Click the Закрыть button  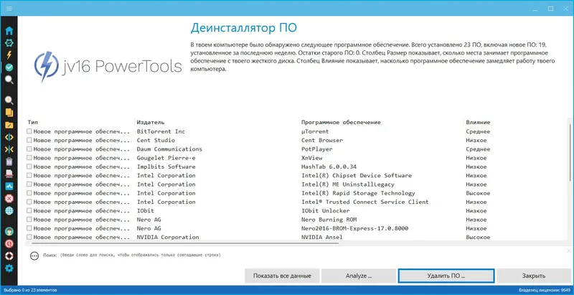[534, 276]
